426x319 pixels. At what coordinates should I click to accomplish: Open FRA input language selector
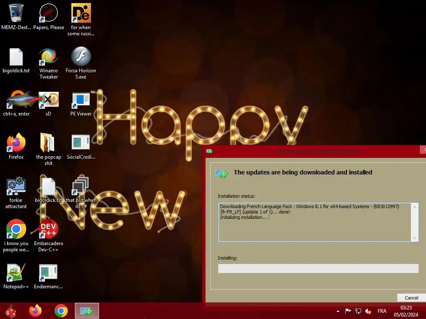click(382, 311)
